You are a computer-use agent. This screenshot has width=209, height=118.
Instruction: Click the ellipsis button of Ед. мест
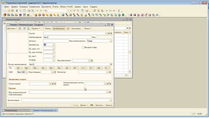(54, 56)
